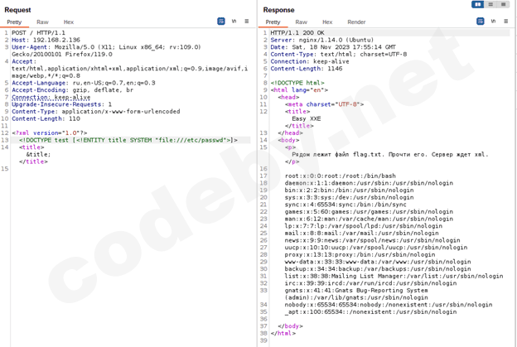Image resolution: width=517 pixels, height=347 pixels.
Task: Click the 'bin:x:2:2:bin' passwd line
Action: pos(349,190)
